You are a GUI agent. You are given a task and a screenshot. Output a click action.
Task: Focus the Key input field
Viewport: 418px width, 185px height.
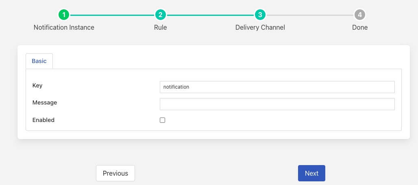(277, 87)
